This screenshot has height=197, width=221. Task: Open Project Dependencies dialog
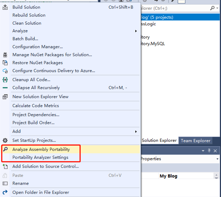71,115
